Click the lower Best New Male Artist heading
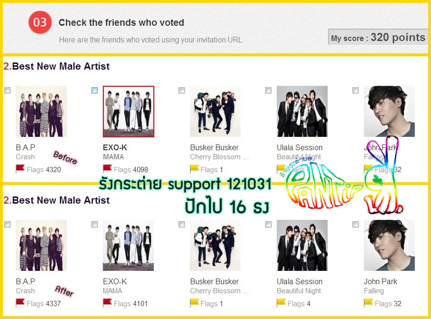The width and height of the screenshot is (431, 319). click(56, 200)
